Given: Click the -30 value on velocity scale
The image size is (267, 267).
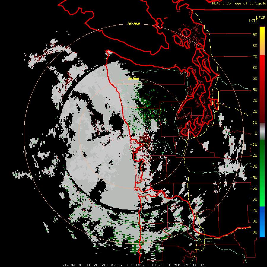Looking at the screenshot, I should tap(254, 166).
